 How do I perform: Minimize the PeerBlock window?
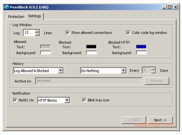pyautogui.click(x=164, y=7)
